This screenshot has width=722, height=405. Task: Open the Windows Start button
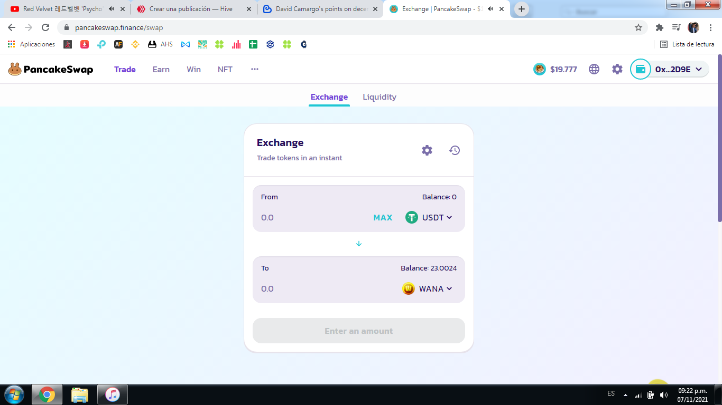14,394
